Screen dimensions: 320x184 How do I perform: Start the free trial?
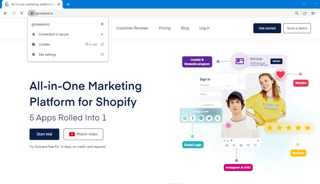(x=44, y=134)
